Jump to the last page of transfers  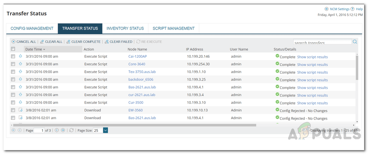coord(63,130)
